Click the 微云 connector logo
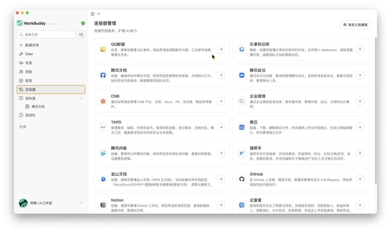 241,127
